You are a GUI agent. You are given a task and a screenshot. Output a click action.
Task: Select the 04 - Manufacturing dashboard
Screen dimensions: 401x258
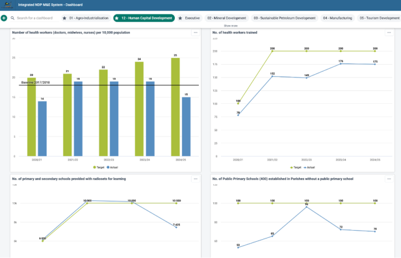pyautogui.click(x=338, y=18)
